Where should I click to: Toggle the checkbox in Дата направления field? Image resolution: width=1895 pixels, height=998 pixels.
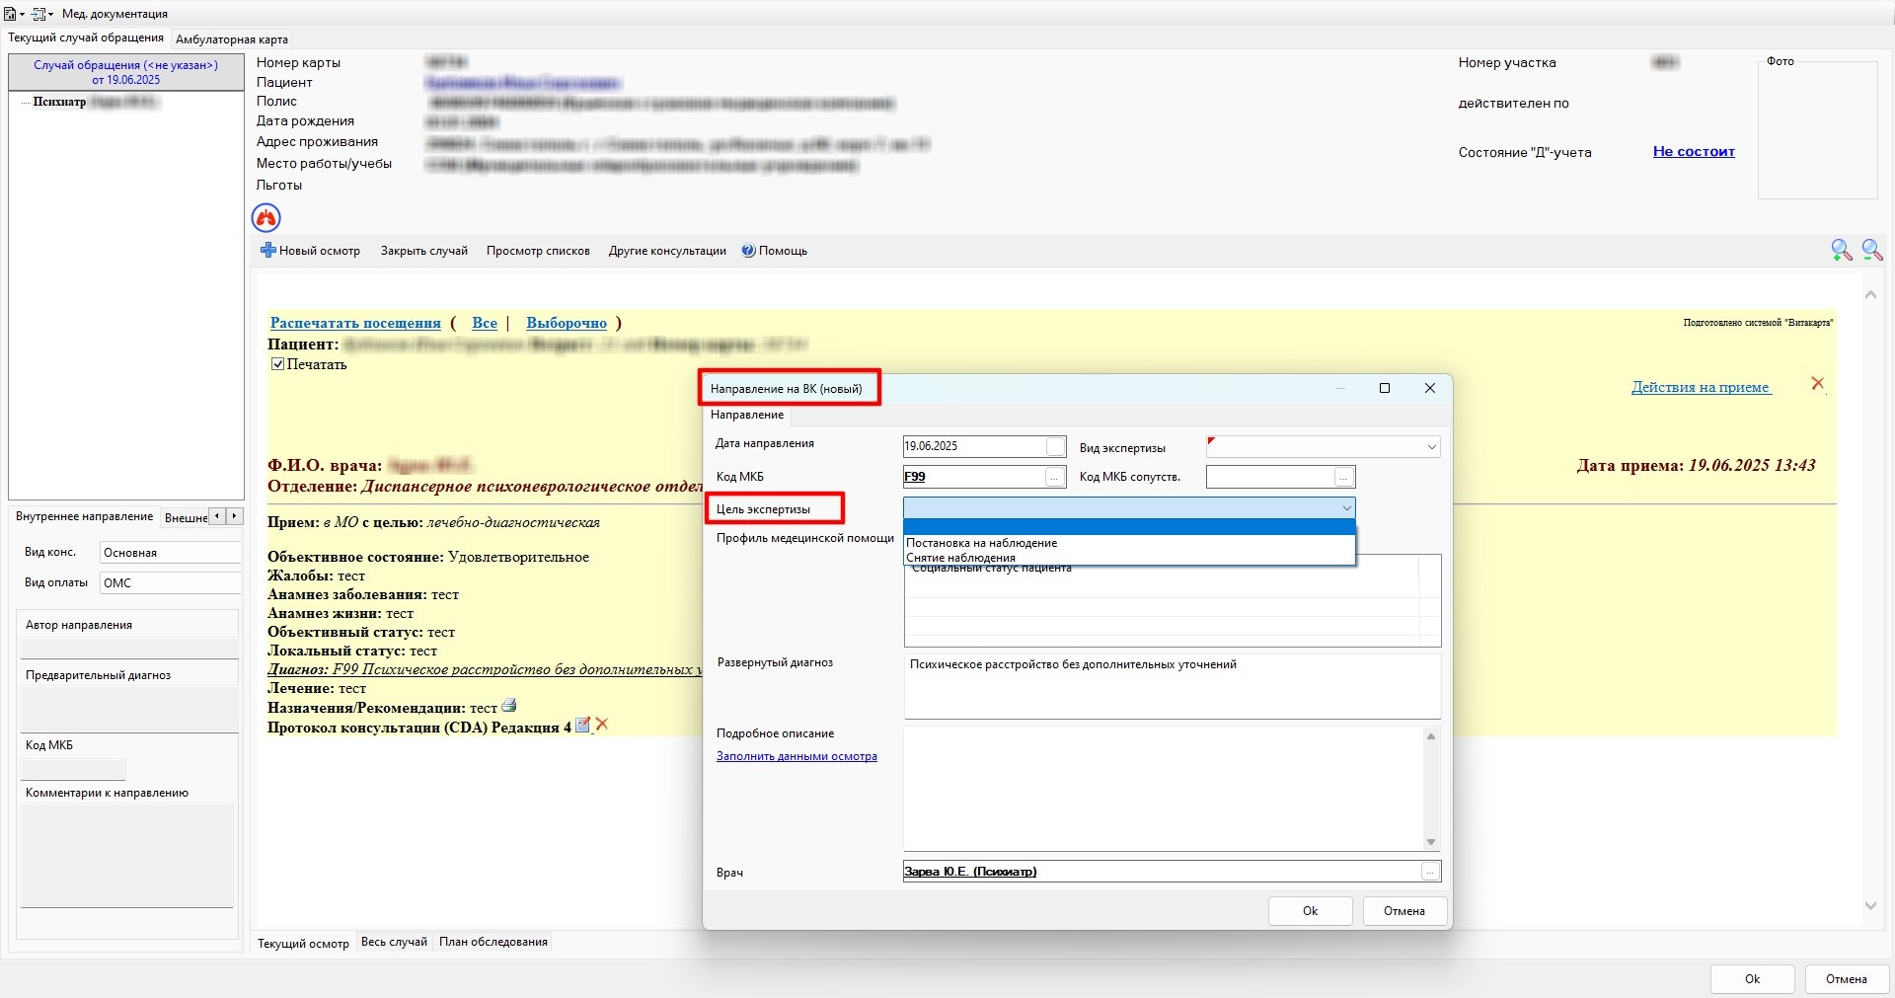[x=1055, y=446]
